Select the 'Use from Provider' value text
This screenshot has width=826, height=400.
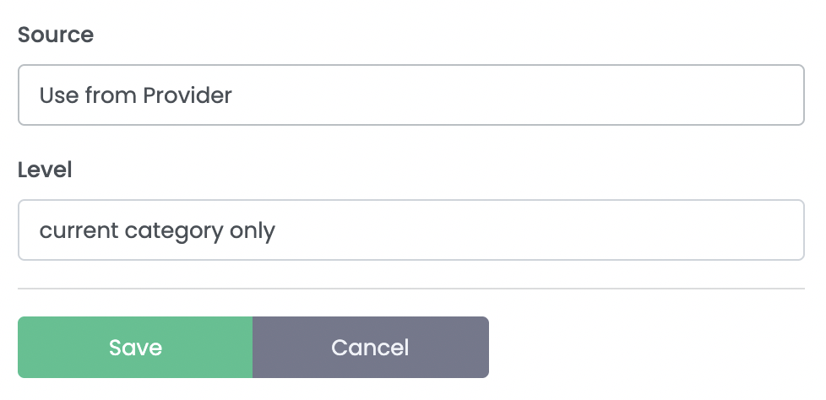(136, 95)
